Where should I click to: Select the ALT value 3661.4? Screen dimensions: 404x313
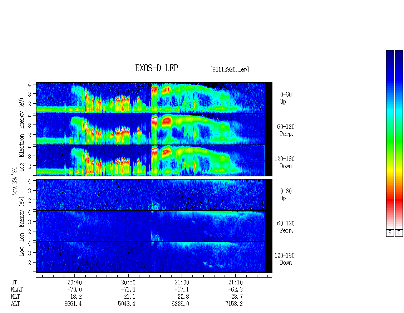73,304
